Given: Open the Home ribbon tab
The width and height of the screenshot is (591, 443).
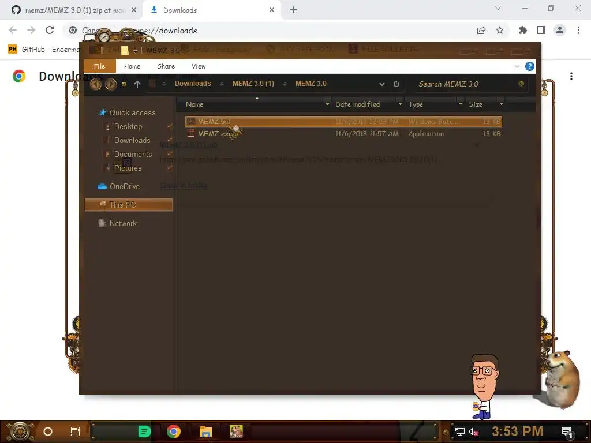Looking at the screenshot, I should [132, 66].
